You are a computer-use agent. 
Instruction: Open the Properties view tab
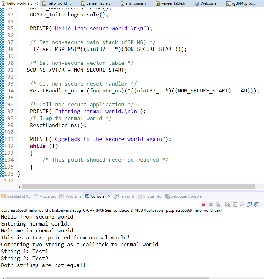tap(45, 196)
